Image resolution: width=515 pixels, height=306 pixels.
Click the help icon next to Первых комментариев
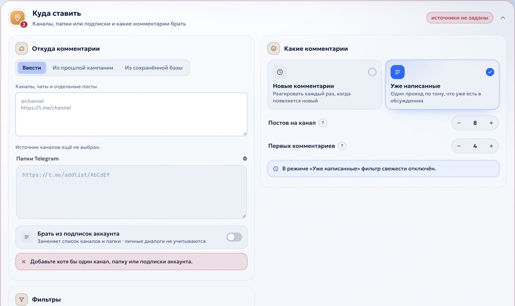tap(342, 146)
